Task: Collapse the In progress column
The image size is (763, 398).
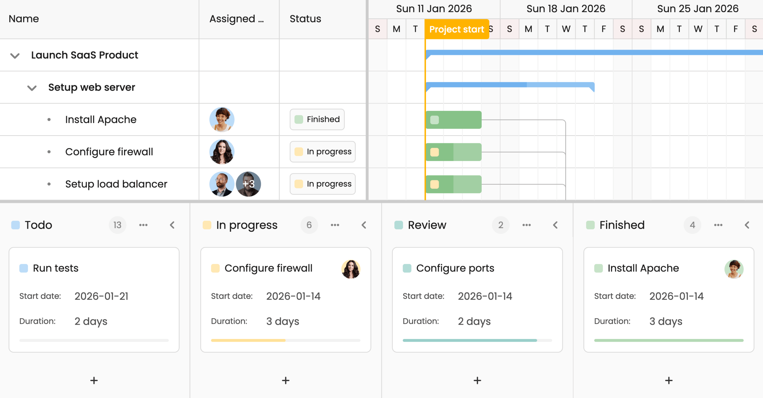Action: tap(364, 225)
